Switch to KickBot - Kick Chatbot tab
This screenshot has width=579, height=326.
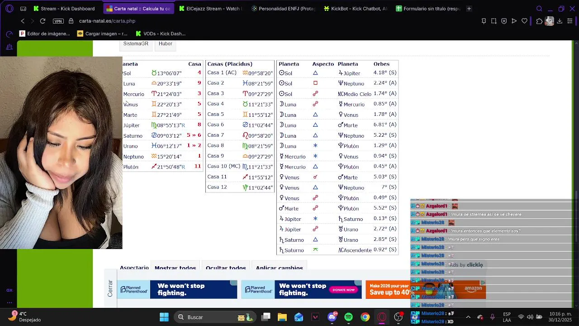(356, 9)
